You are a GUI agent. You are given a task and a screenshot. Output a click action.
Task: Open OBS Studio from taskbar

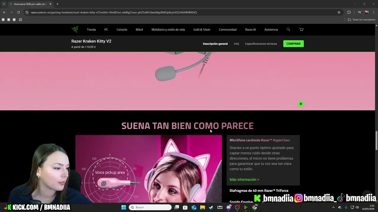[237, 207]
